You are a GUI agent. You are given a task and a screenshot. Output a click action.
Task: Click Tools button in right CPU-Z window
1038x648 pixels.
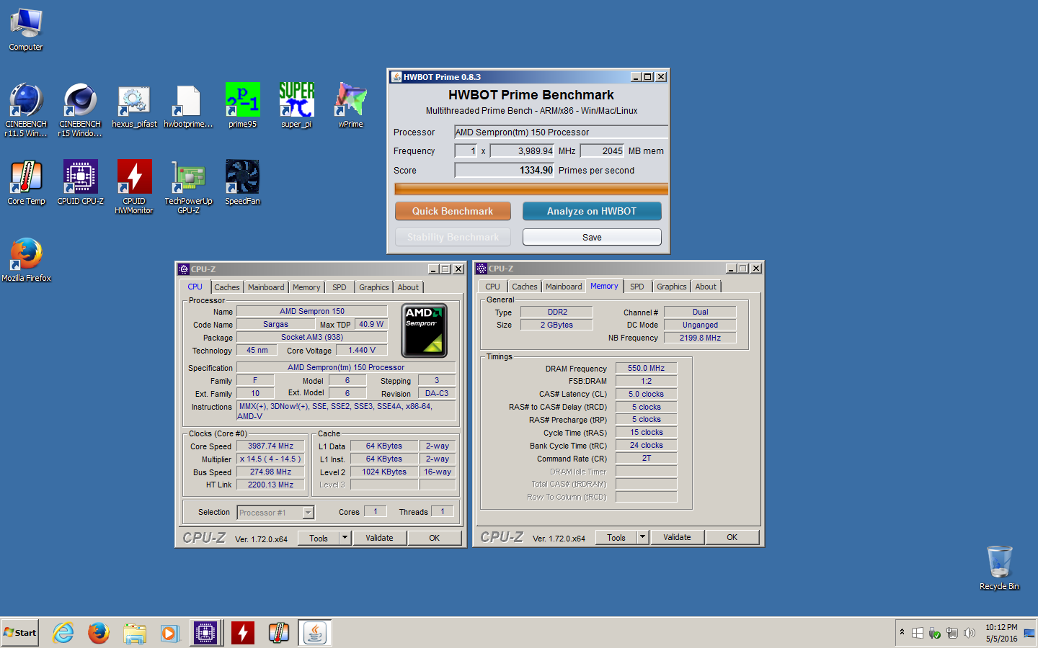coord(616,537)
